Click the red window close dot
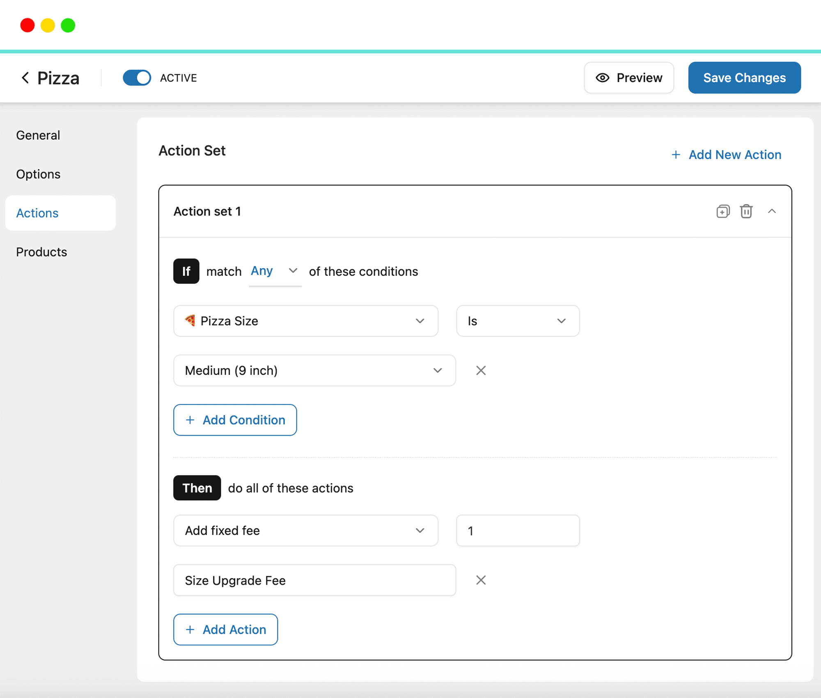 pyautogui.click(x=28, y=25)
